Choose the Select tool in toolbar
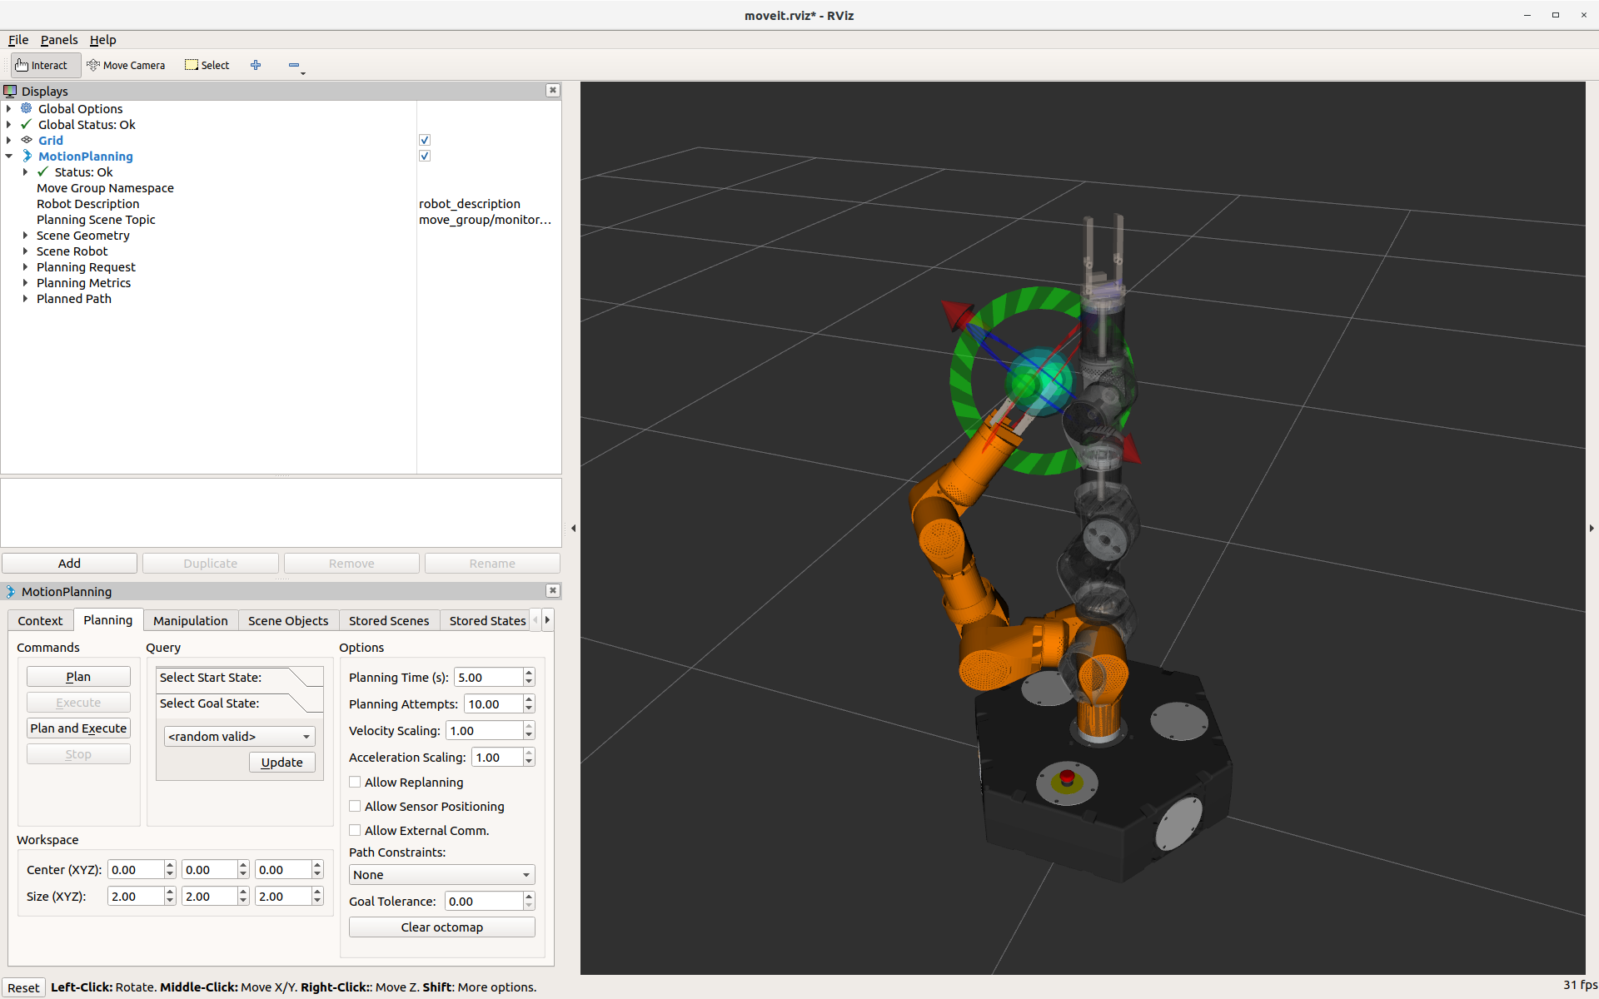 207,65
